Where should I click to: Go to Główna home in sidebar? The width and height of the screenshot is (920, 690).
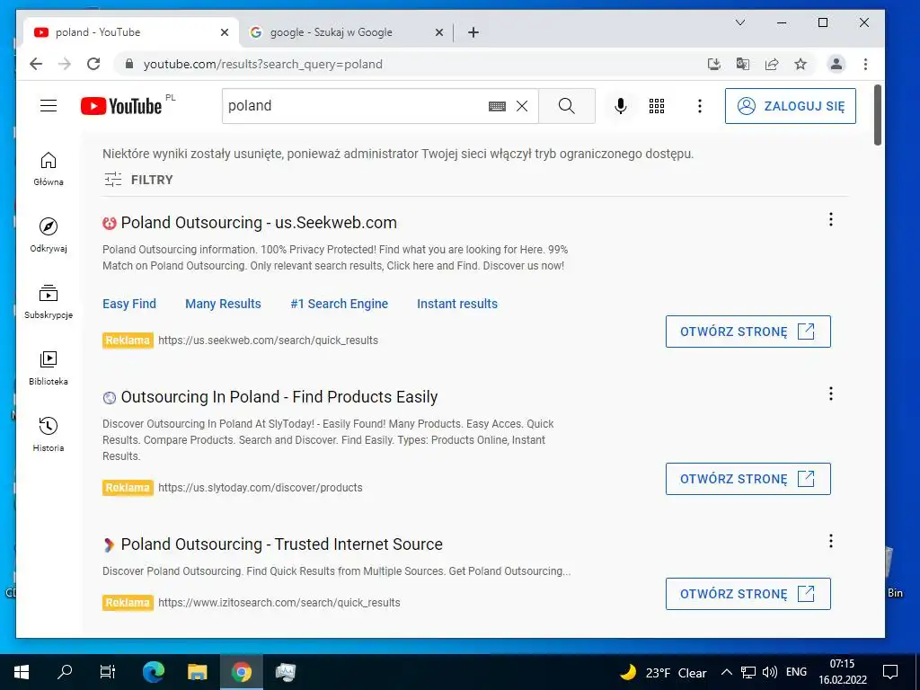pos(49,170)
